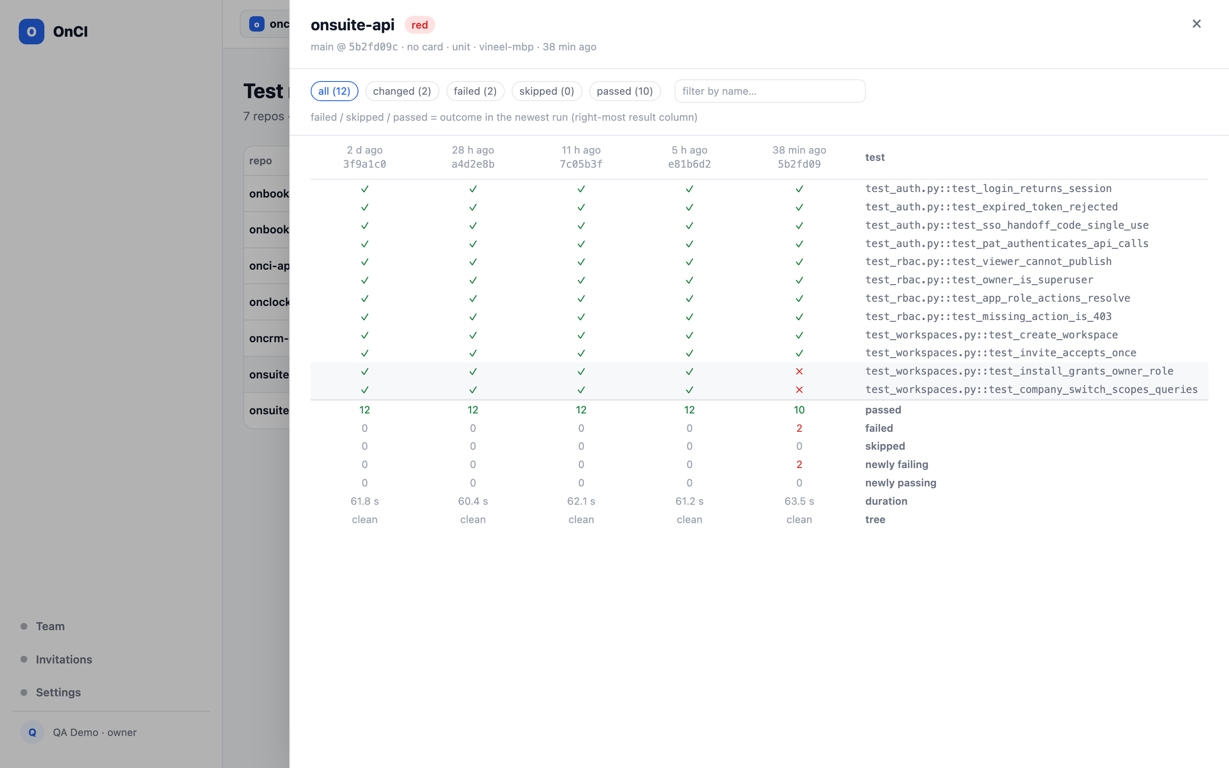Click 28 h ago checkmark for test_sso_handoff_code_single_use
The width and height of the screenshot is (1229, 768).
pyautogui.click(x=473, y=226)
